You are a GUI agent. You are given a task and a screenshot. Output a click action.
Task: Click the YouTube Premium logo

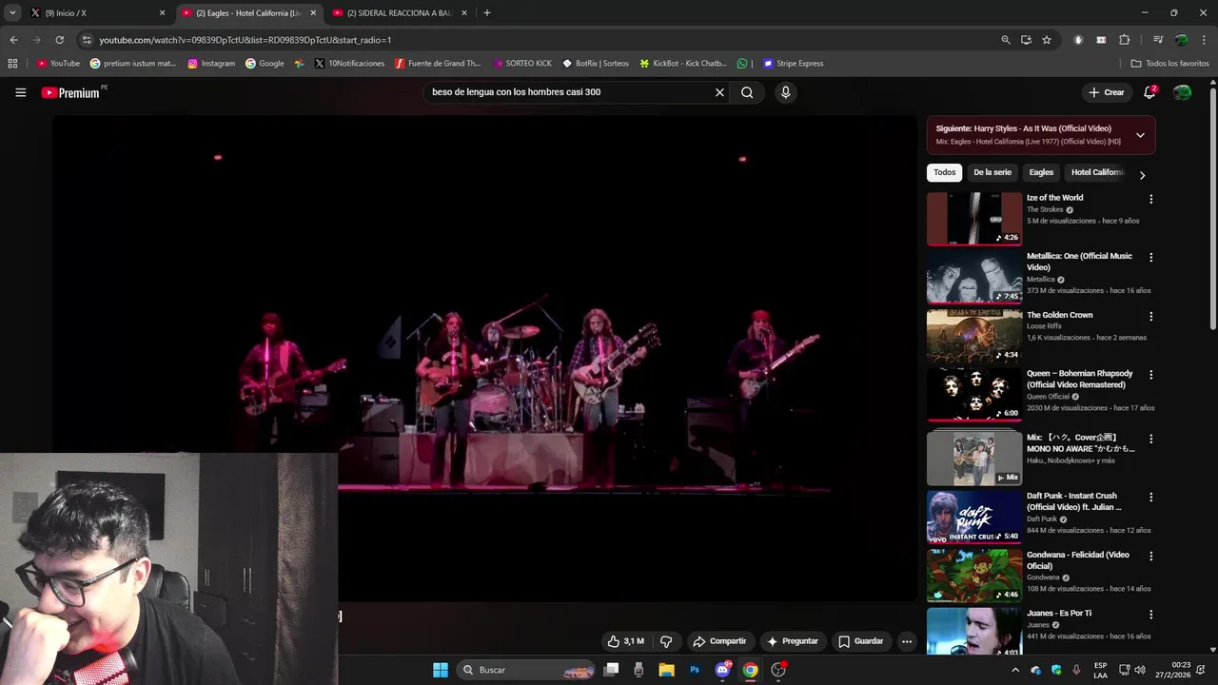click(70, 92)
